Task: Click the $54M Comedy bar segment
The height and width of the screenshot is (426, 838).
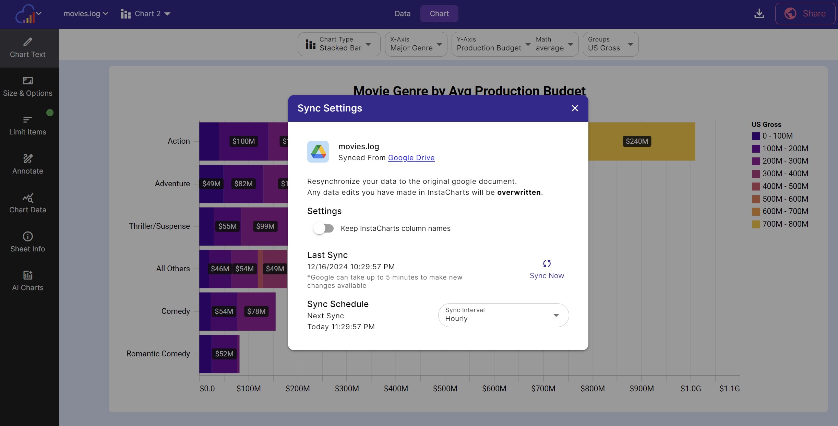Action: pyautogui.click(x=224, y=311)
